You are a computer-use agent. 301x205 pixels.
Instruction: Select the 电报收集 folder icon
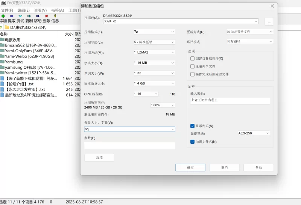(2, 40)
